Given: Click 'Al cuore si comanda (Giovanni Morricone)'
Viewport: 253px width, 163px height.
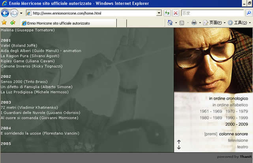Looking at the screenshot, I should 39,118.
